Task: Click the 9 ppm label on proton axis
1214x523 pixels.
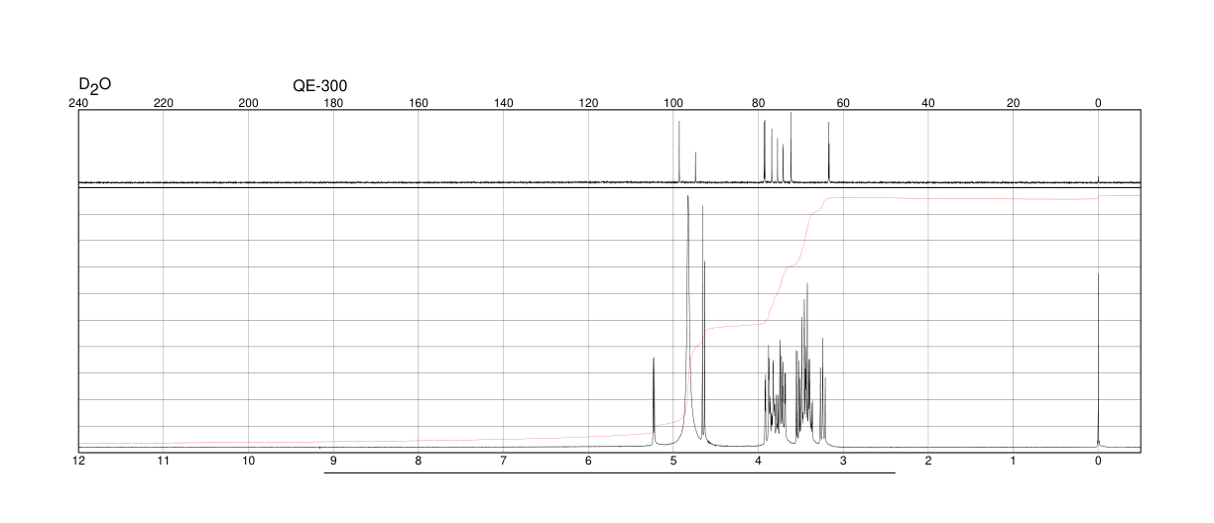Action: 334,462
